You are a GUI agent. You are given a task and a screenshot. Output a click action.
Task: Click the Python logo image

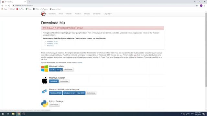45,104
